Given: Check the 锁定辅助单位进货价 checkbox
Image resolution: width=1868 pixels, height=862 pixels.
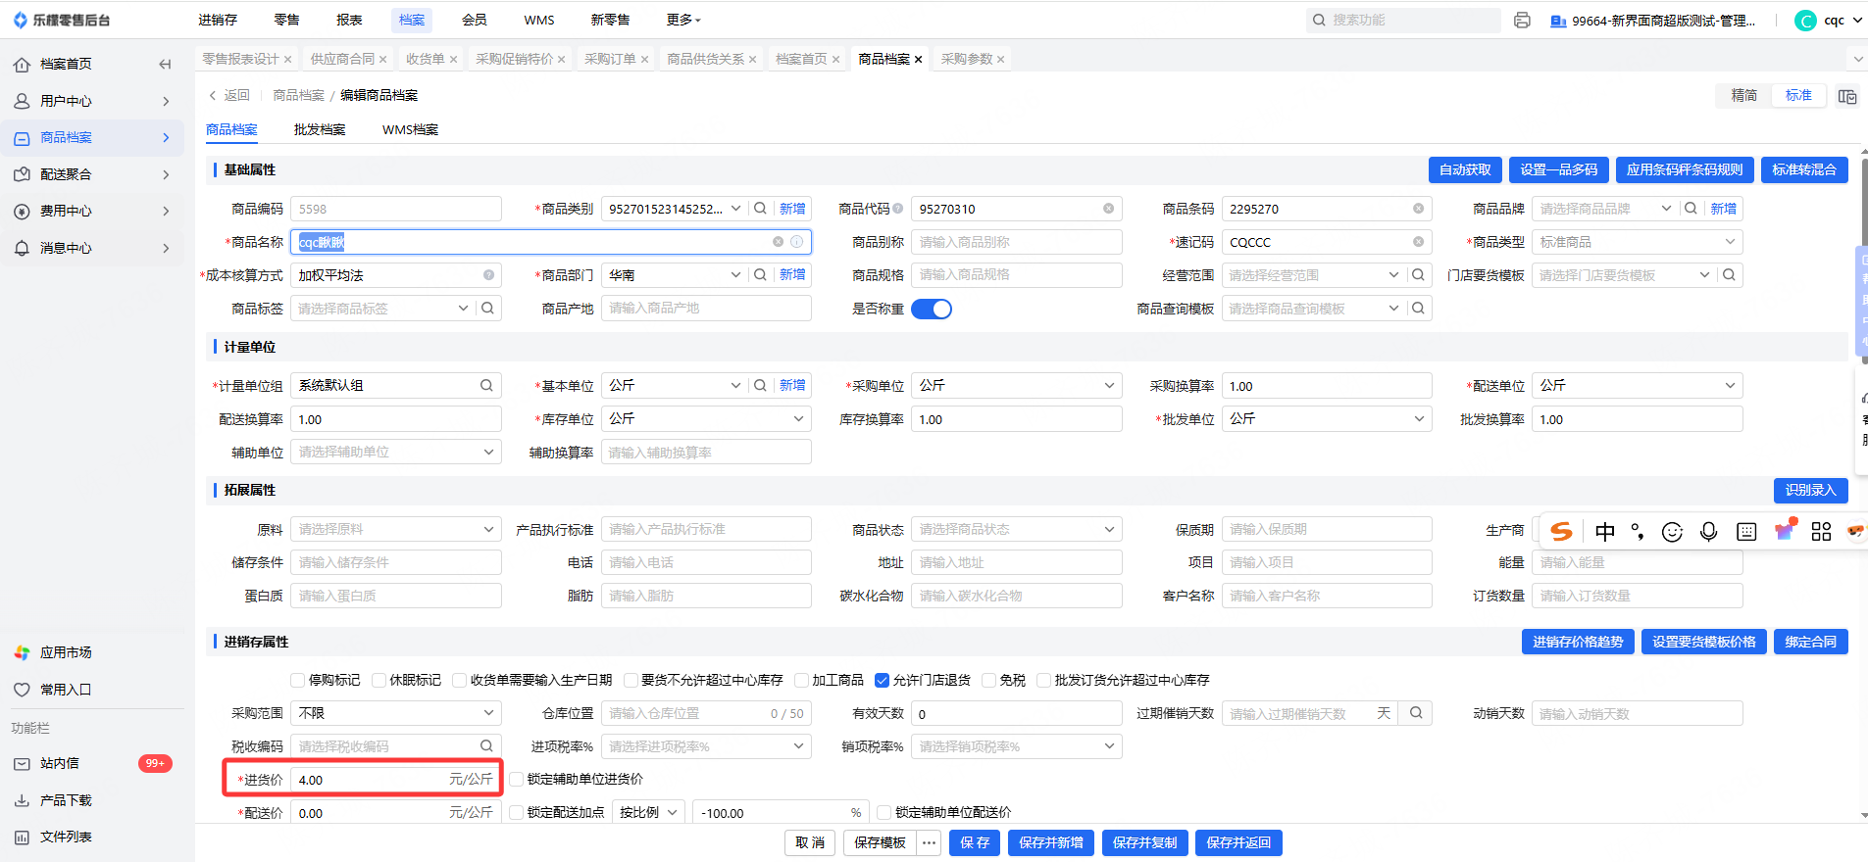Looking at the screenshot, I should point(517,780).
